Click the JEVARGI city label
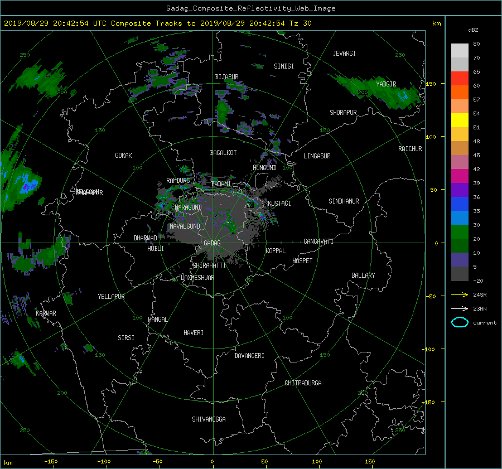The width and height of the screenshot is (502, 469). point(344,54)
